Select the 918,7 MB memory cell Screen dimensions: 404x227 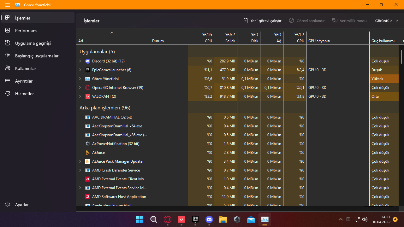tap(226, 96)
